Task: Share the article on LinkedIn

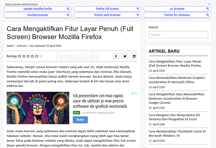Action: coord(134,56)
